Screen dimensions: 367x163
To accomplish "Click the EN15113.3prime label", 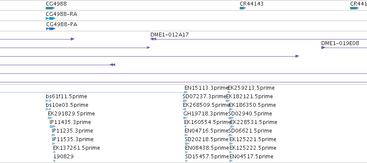I will click(x=206, y=88).
